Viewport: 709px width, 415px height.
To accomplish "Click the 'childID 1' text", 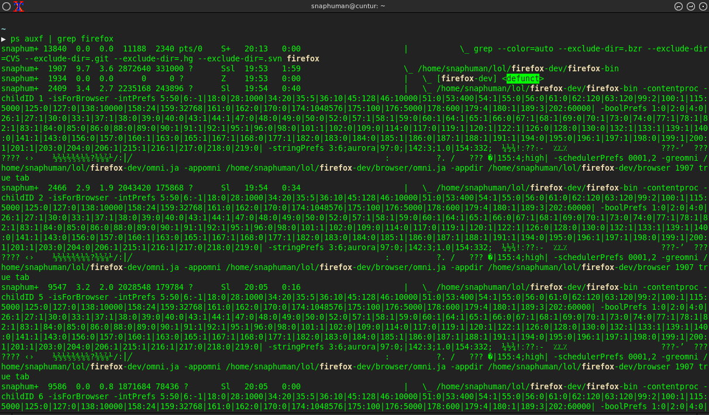I will (22, 98).
